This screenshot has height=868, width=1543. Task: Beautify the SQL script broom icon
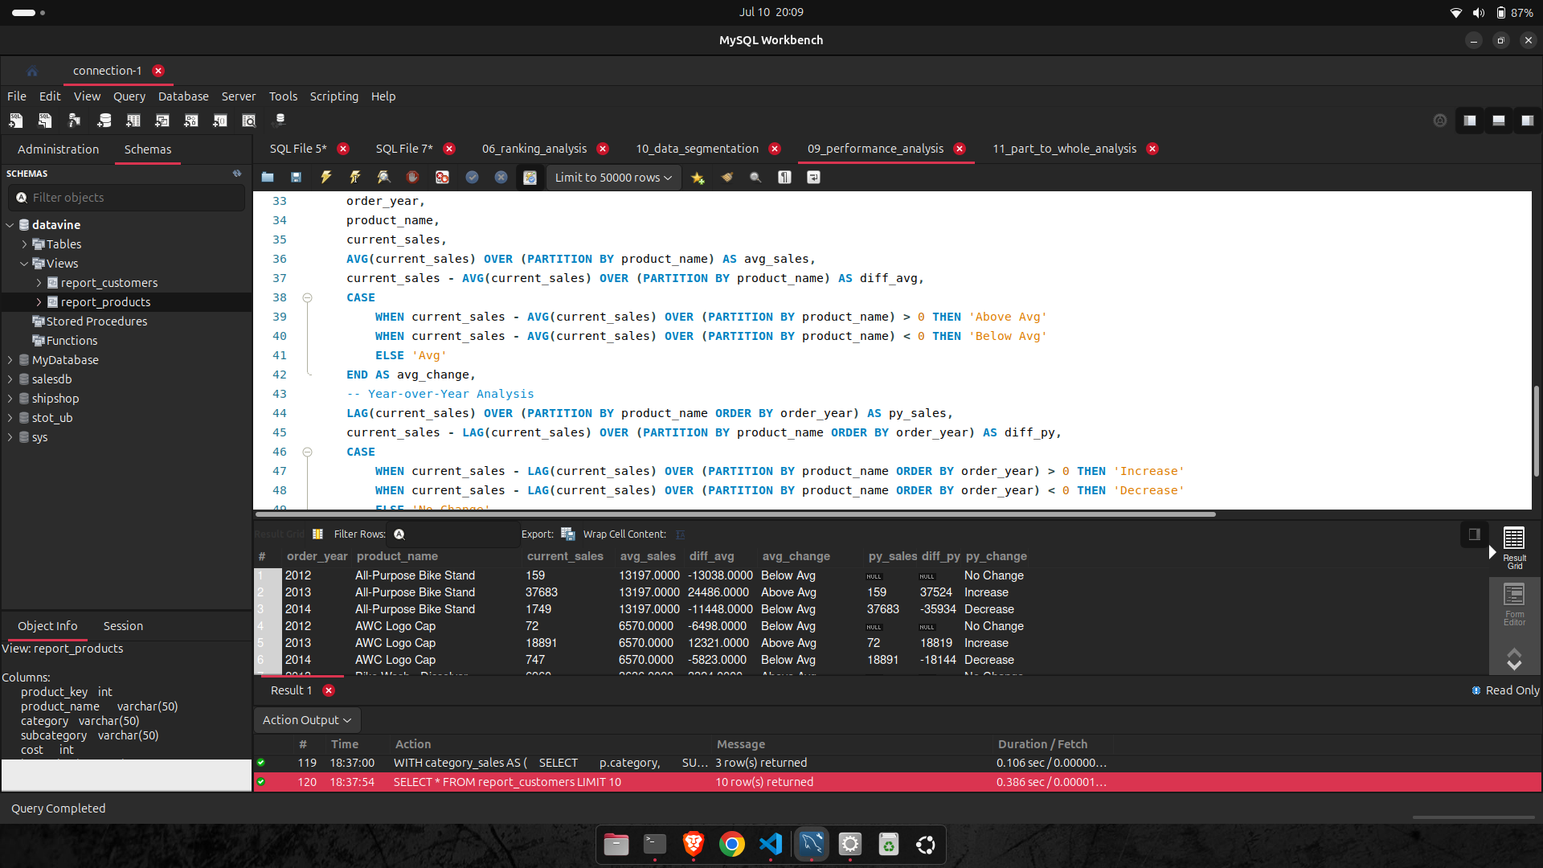pyautogui.click(x=727, y=178)
